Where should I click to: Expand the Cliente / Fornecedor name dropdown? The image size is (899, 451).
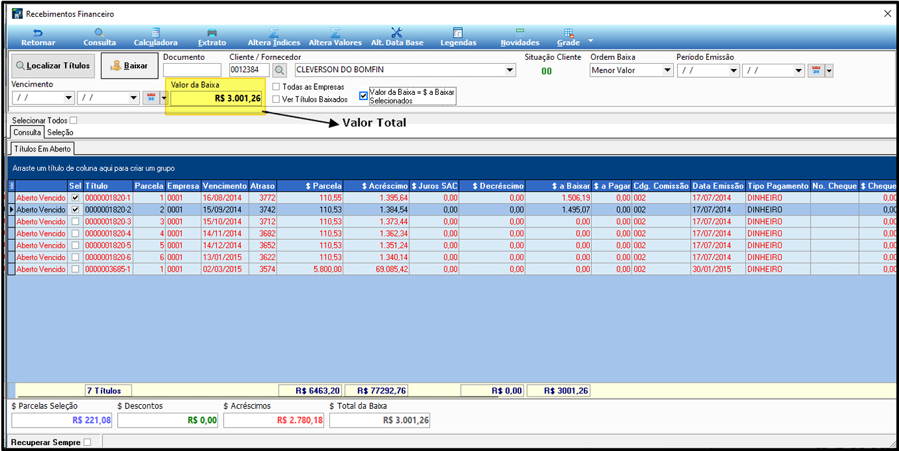(509, 70)
